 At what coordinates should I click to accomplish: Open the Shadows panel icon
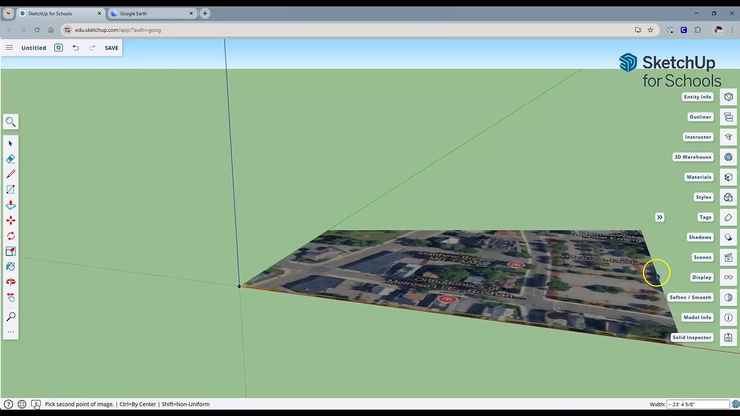click(x=728, y=237)
